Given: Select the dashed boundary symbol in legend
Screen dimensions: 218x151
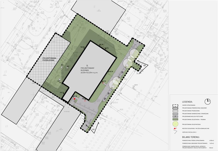Looking at the screenshot, I should click(175, 105).
